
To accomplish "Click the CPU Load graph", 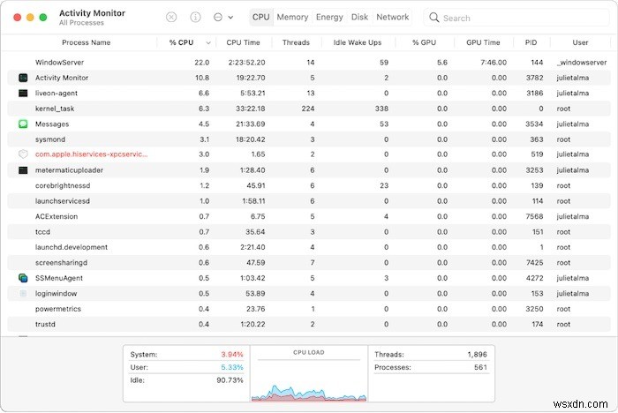I will tap(308, 378).
